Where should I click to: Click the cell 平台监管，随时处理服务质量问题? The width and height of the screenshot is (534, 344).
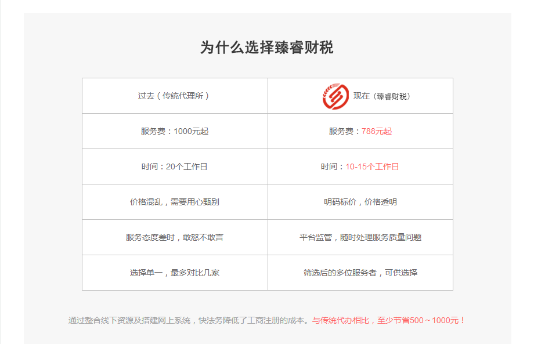click(x=360, y=237)
